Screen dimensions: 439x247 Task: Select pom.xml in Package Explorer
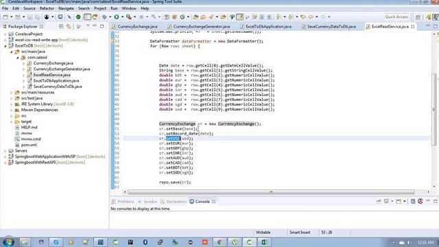pyautogui.click(x=29, y=145)
